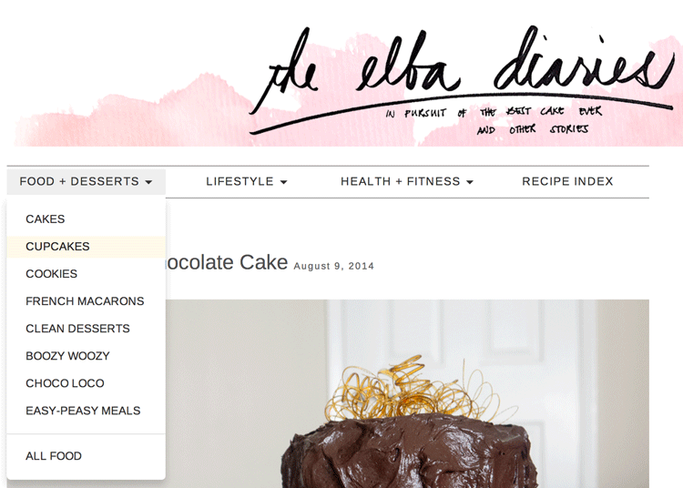Screen dimensions: 683x488
Task: Select French Macarons in the dropdown
Action: pyautogui.click(x=87, y=301)
